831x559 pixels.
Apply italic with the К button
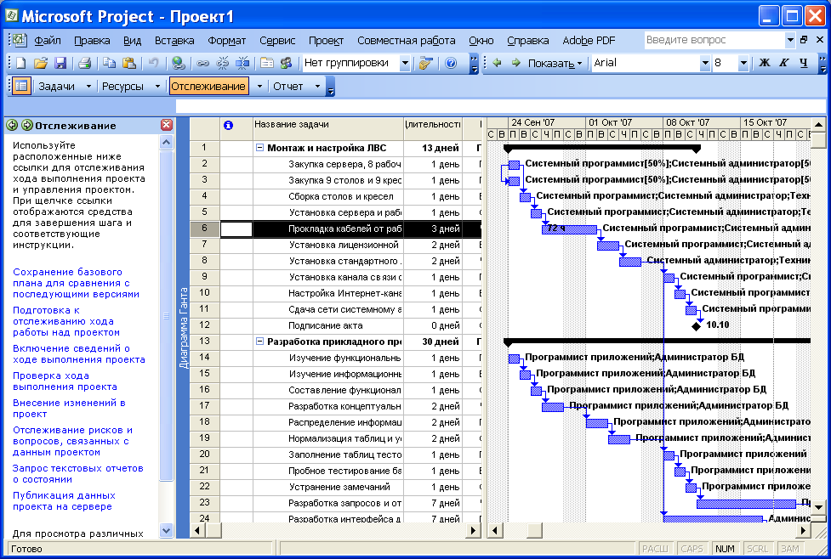(x=784, y=63)
